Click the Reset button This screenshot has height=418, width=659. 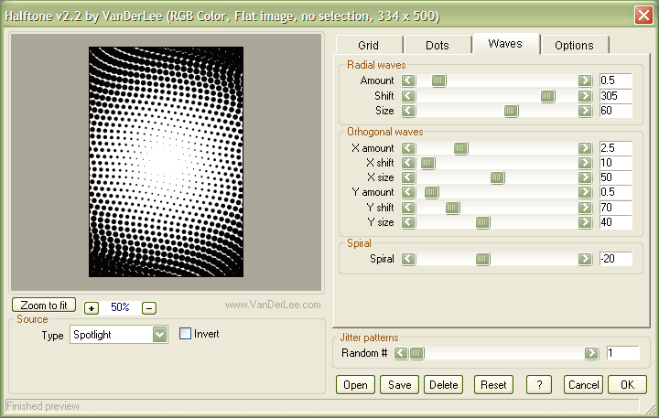click(494, 385)
